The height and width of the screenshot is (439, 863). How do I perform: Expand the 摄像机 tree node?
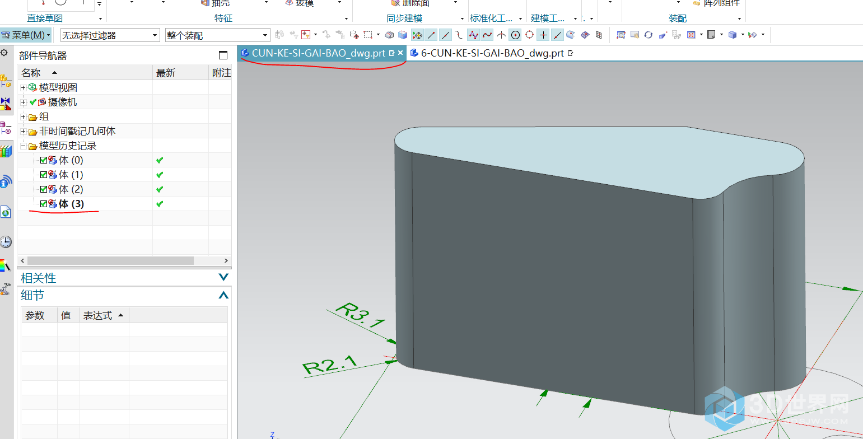[x=23, y=102]
